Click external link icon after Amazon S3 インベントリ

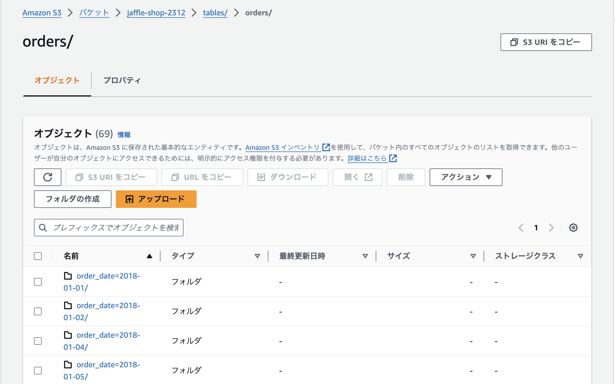click(x=326, y=147)
